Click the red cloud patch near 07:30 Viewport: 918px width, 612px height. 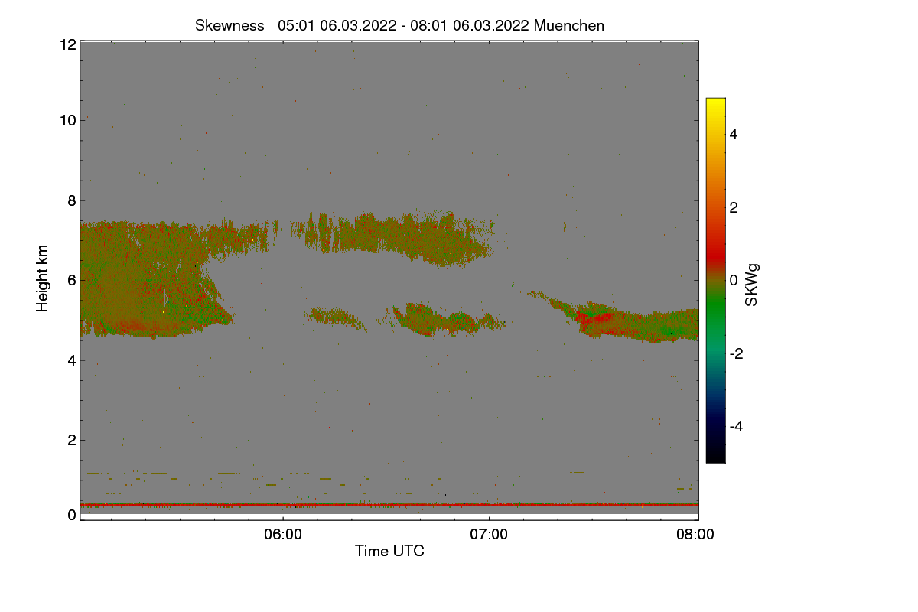597,320
